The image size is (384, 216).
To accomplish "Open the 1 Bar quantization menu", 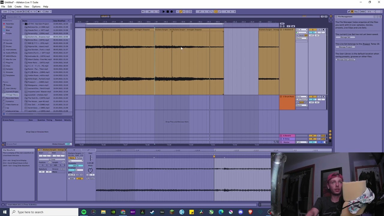I will (48, 12).
